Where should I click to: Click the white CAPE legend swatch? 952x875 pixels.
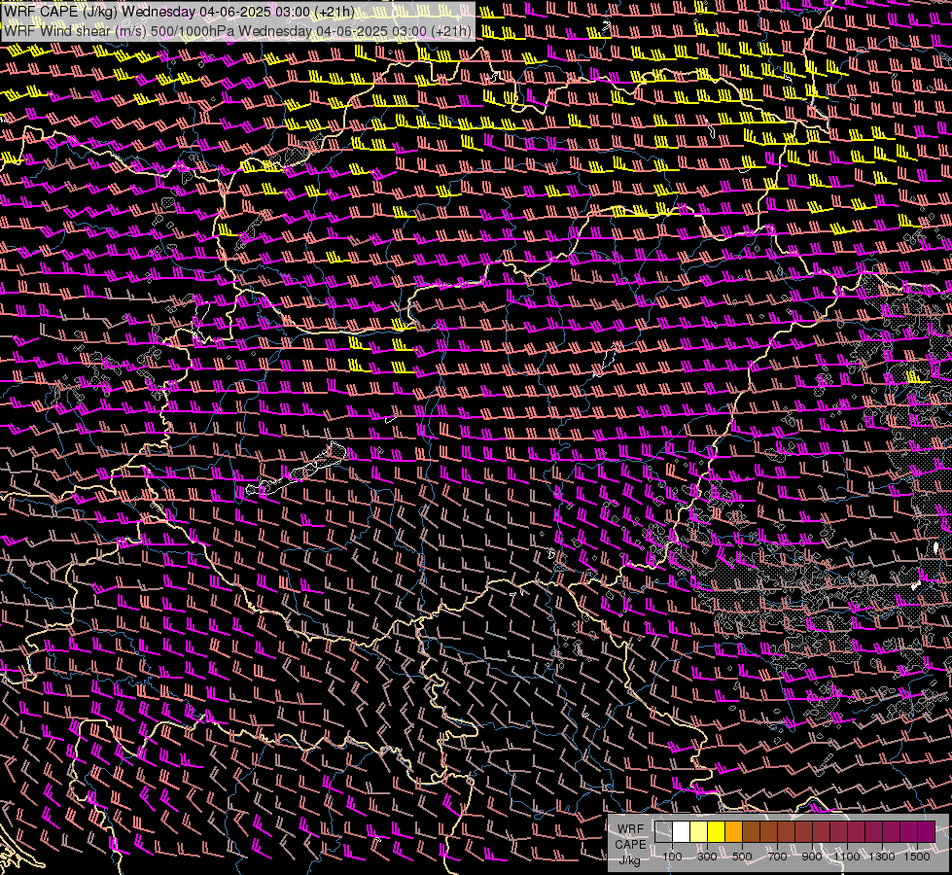point(682,831)
